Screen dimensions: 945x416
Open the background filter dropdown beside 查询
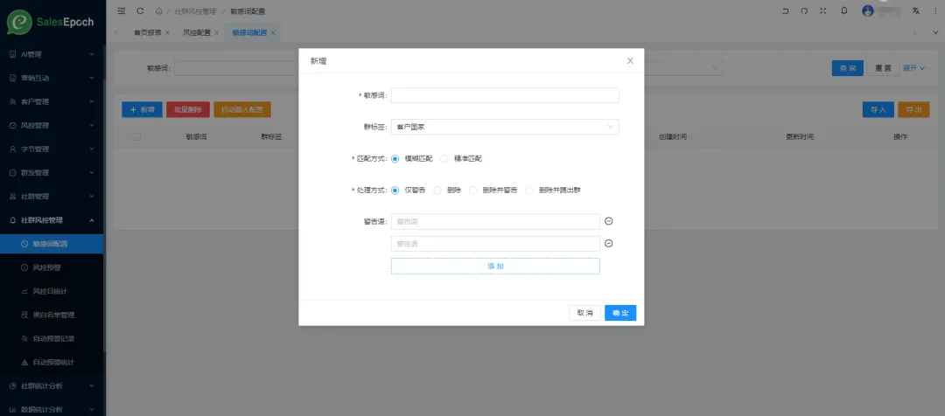click(x=684, y=68)
